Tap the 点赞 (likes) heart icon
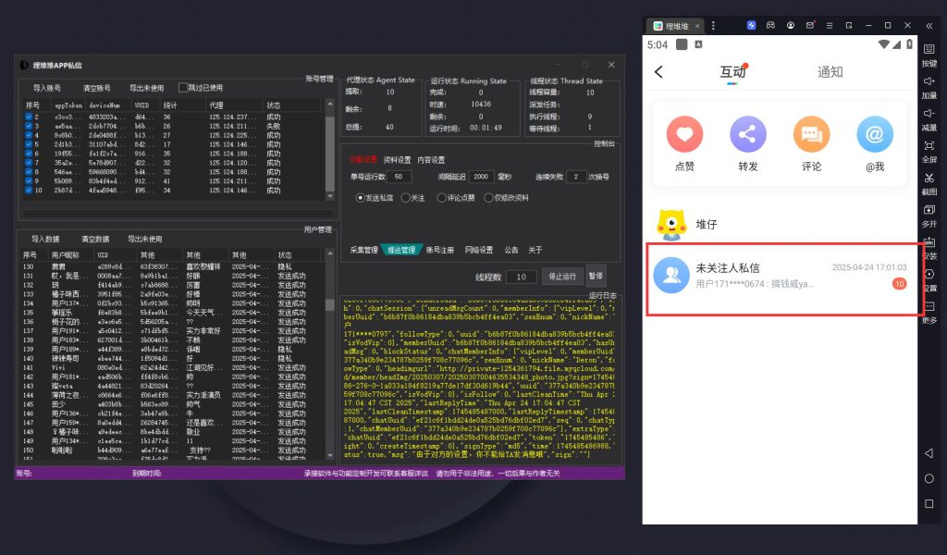This screenshot has width=947, height=555. click(x=684, y=135)
